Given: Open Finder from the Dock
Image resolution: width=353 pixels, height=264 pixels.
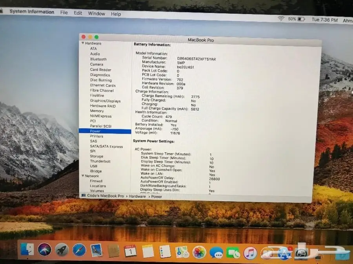Looking at the screenshot, I should pyautogui.click(x=27, y=249).
